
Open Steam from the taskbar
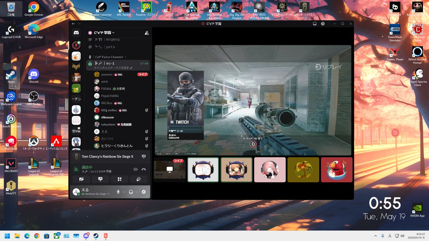coord(96,236)
